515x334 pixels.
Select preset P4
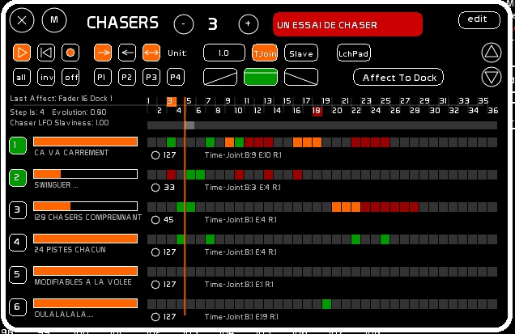(x=176, y=77)
